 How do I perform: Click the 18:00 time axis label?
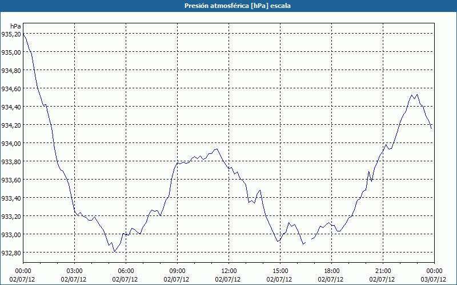coord(332,271)
